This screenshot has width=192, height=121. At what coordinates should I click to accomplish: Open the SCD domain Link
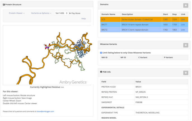coord(183,20)
